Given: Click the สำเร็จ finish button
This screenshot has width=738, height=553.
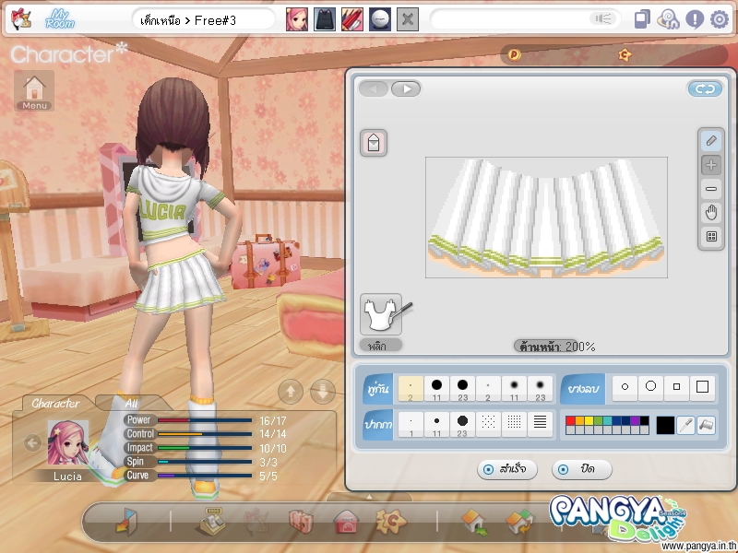Looking at the screenshot, I should click(x=506, y=469).
